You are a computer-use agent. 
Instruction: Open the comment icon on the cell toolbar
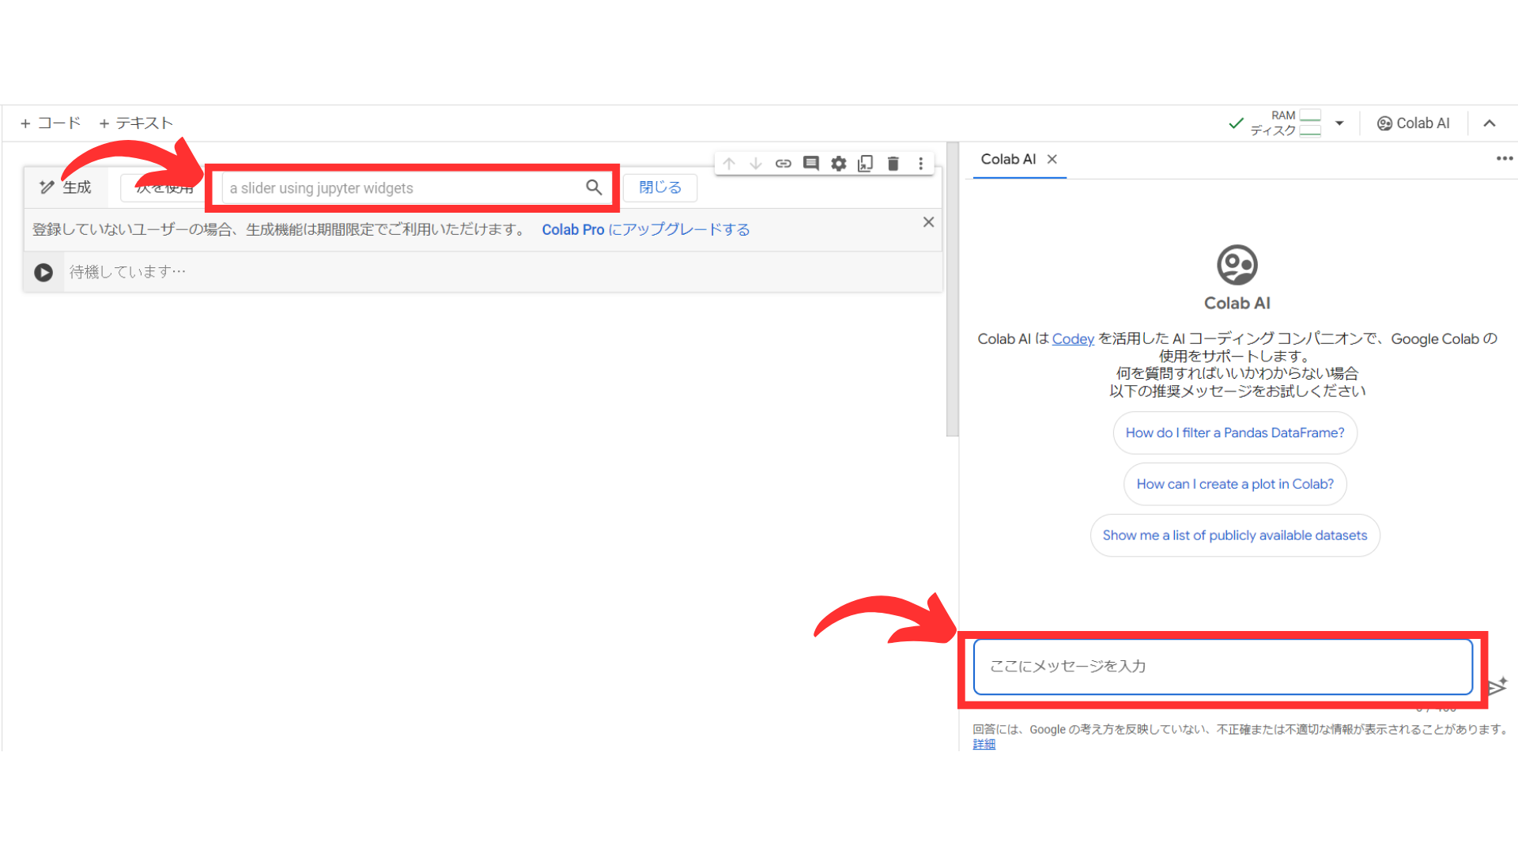811,164
